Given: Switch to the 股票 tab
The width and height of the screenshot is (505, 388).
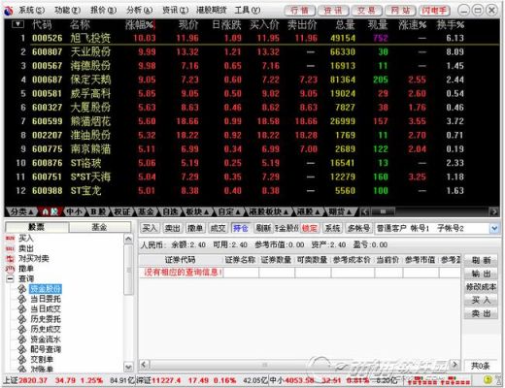Looking at the screenshot, I should [37, 227].
